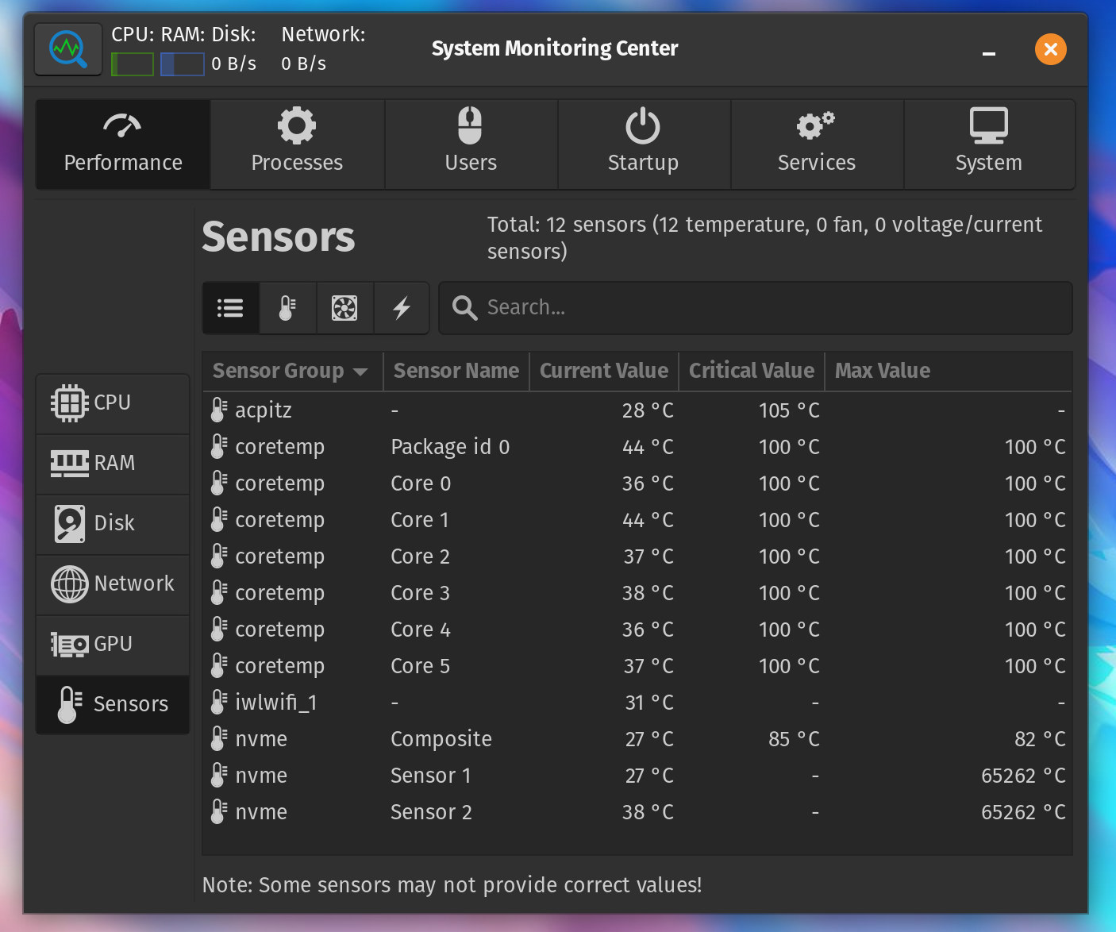Viewport: 1116px width, 932px height.
Task: Click the sensor Search field
Action: [754, 308]
